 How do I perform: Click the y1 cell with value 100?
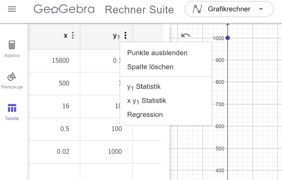[106, 129]
